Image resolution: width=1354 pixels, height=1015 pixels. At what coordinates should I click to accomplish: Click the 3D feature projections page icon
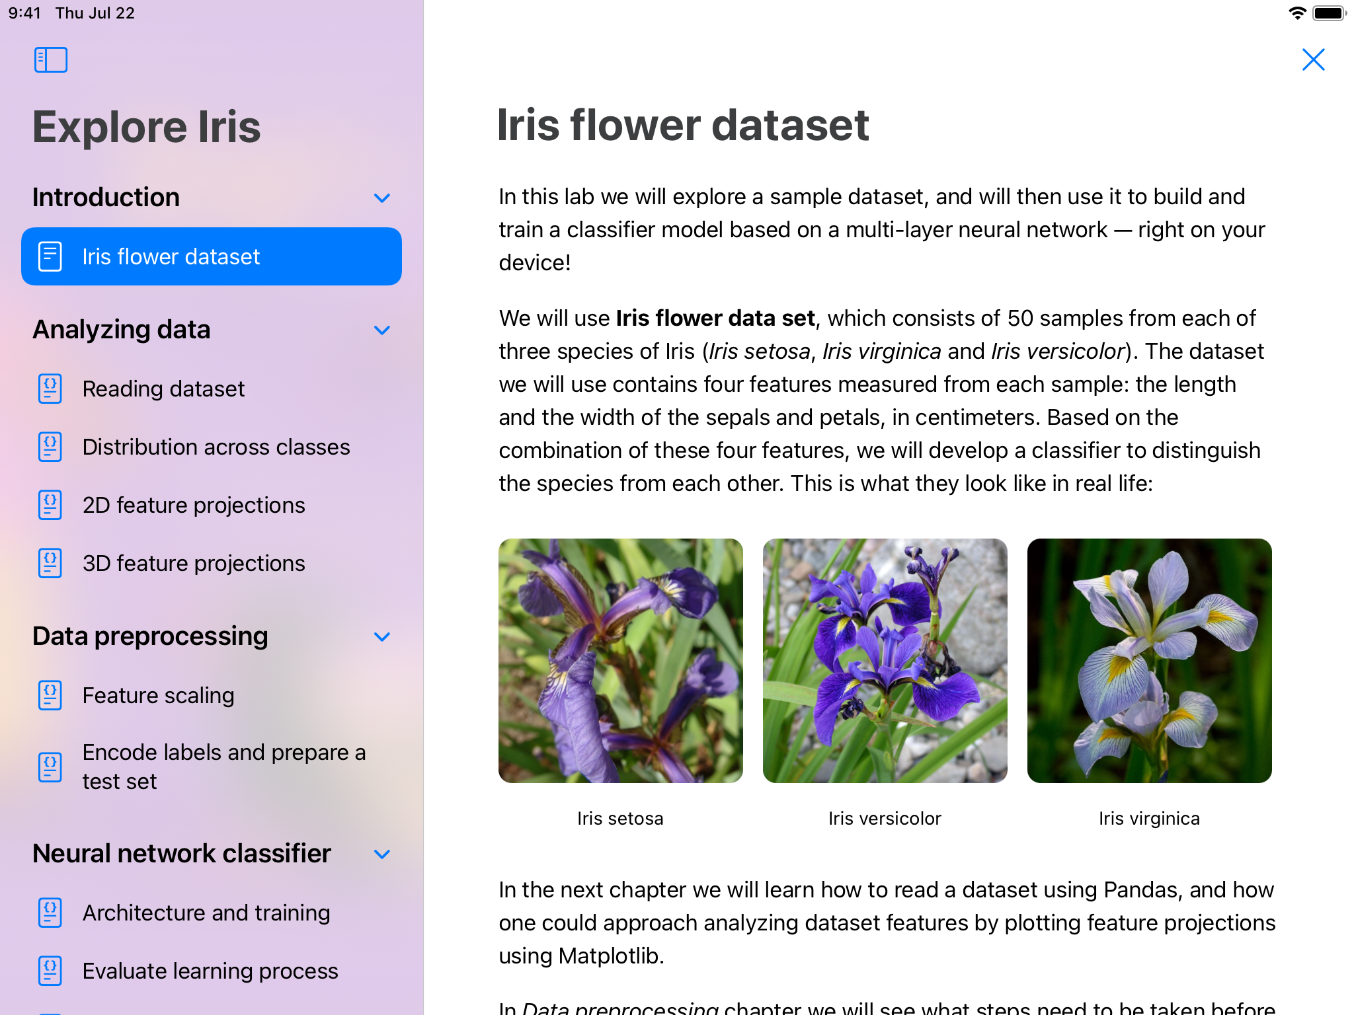click(50, 563)
